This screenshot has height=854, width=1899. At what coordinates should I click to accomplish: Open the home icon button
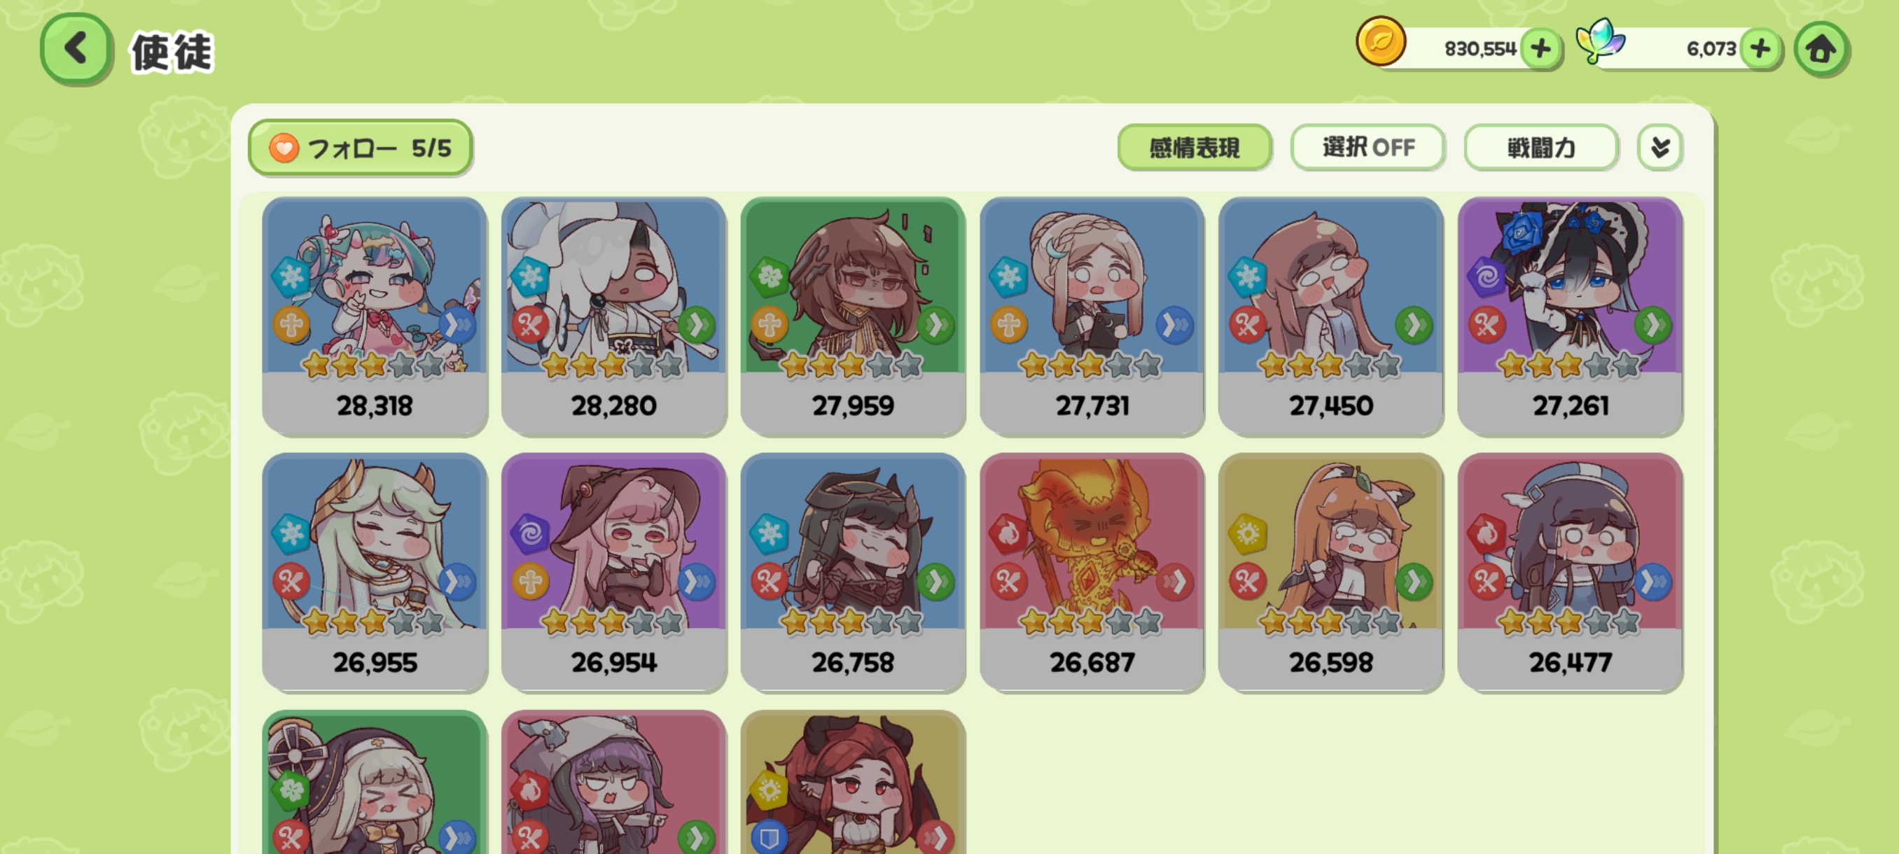1820,48
